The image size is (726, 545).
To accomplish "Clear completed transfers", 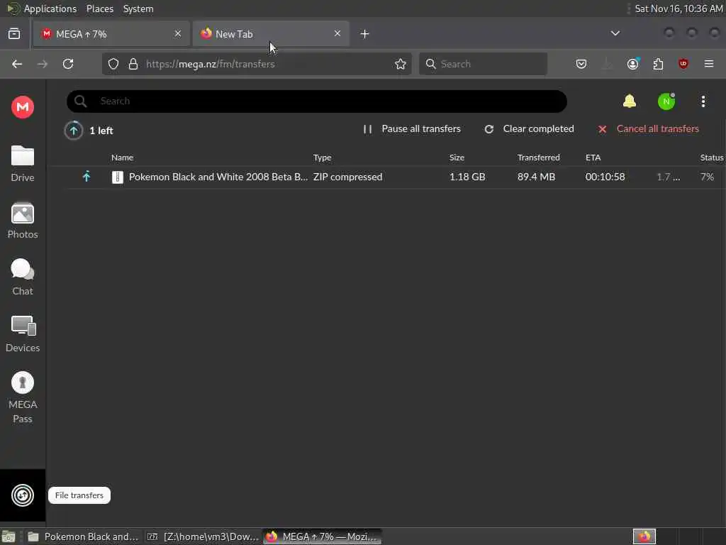I will point(529,129).
